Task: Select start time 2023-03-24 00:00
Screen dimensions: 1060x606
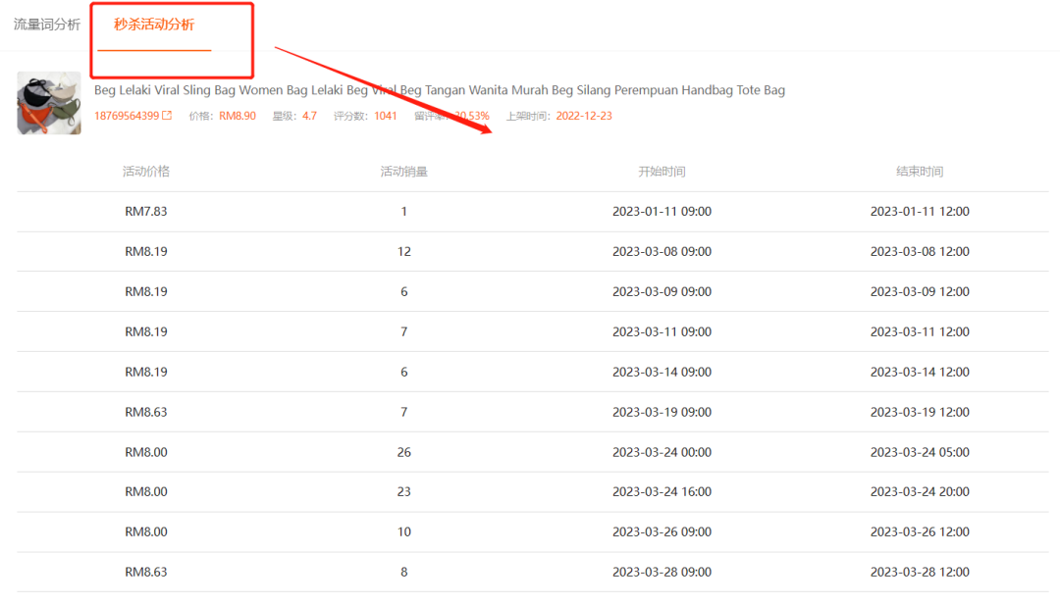Action: point(662,452)
